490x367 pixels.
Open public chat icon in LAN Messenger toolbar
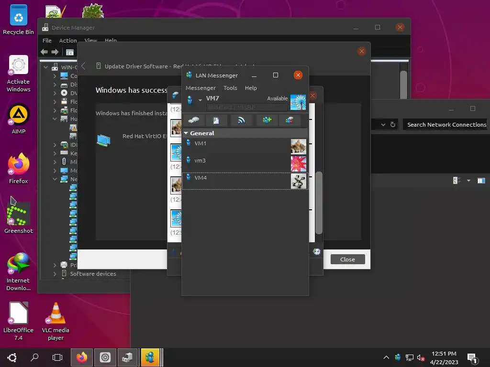(x=290, y=120)
